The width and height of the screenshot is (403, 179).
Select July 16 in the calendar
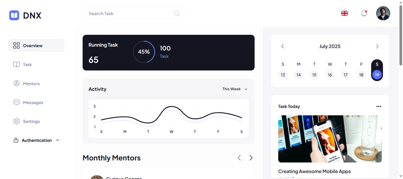(x=330, y=75)
